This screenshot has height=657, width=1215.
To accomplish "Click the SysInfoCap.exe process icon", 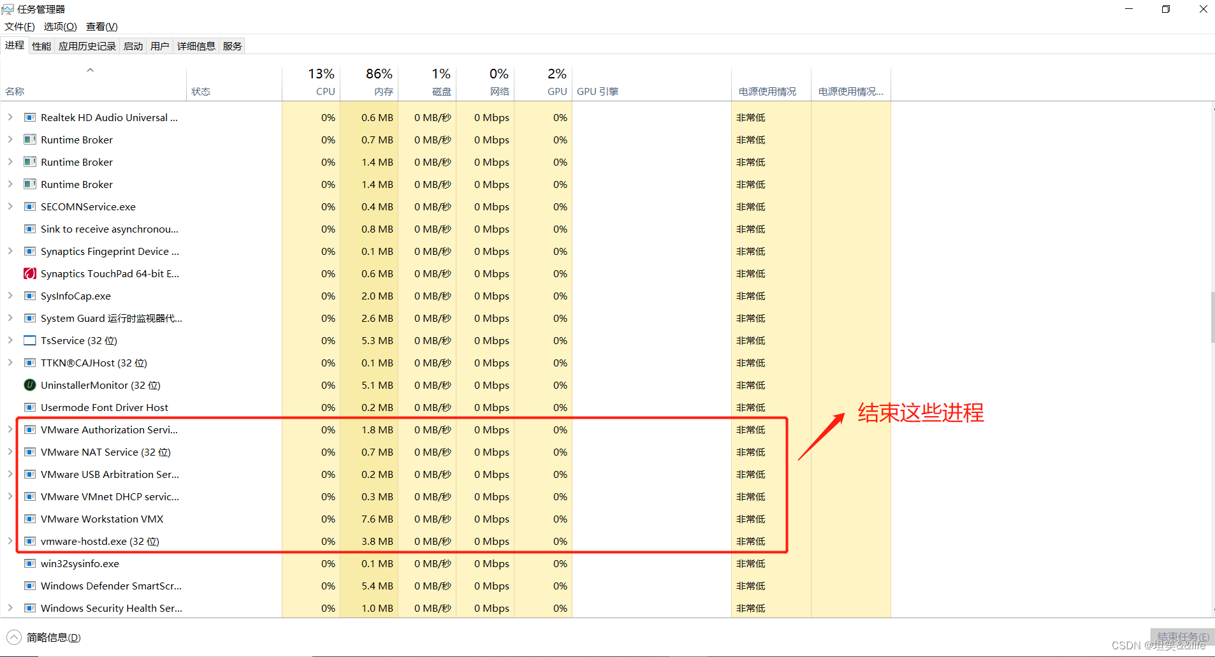I will point(29,296).
